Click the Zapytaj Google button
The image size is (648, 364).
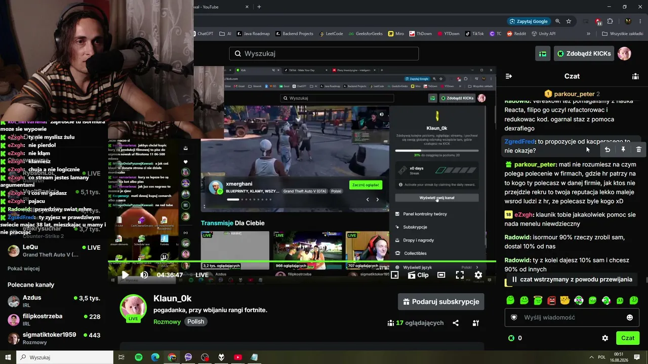point(528,21)
